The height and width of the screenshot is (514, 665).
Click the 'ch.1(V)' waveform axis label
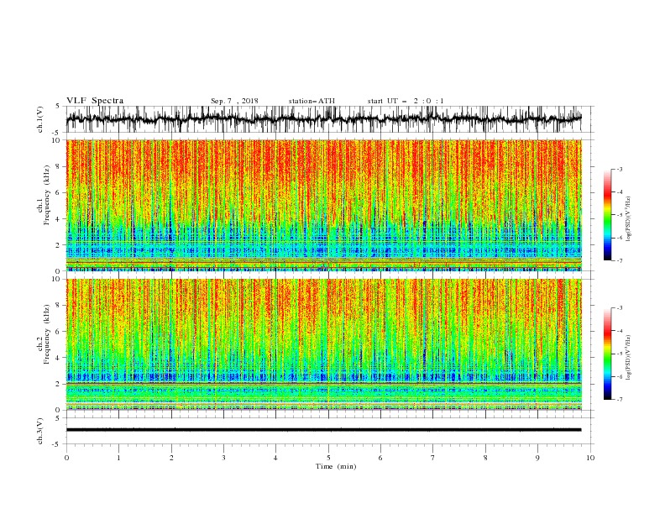coord(40,119)
